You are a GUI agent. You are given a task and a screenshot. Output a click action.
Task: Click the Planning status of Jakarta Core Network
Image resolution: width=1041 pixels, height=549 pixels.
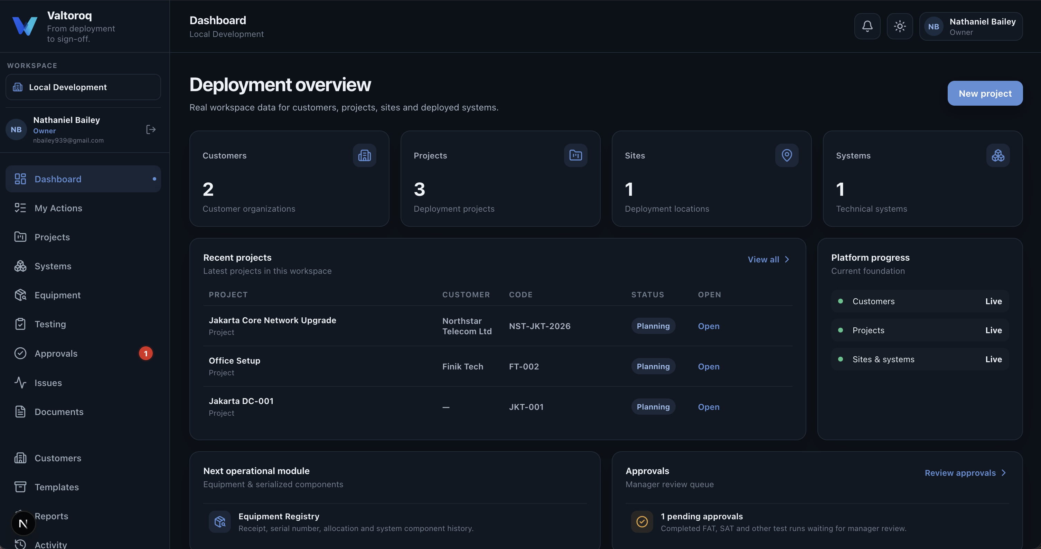653,326
